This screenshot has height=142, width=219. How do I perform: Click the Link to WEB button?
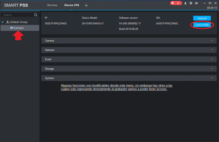coord(202,25)
